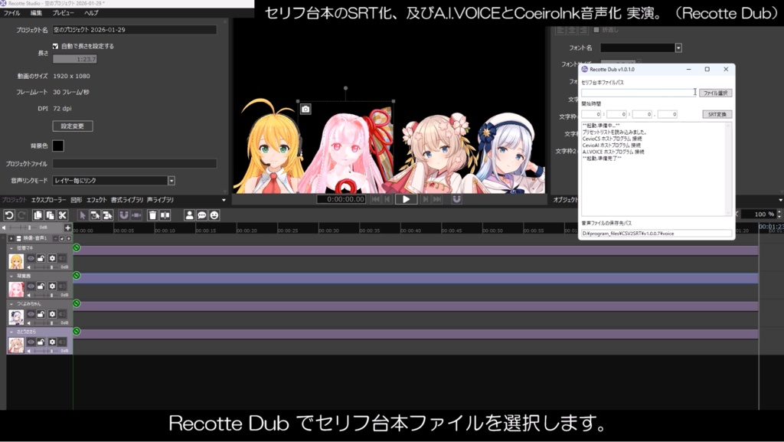Open gear settings of 琴葉茜 track
The height and width of the screenshot is (442, 784).
coord(52,286)
